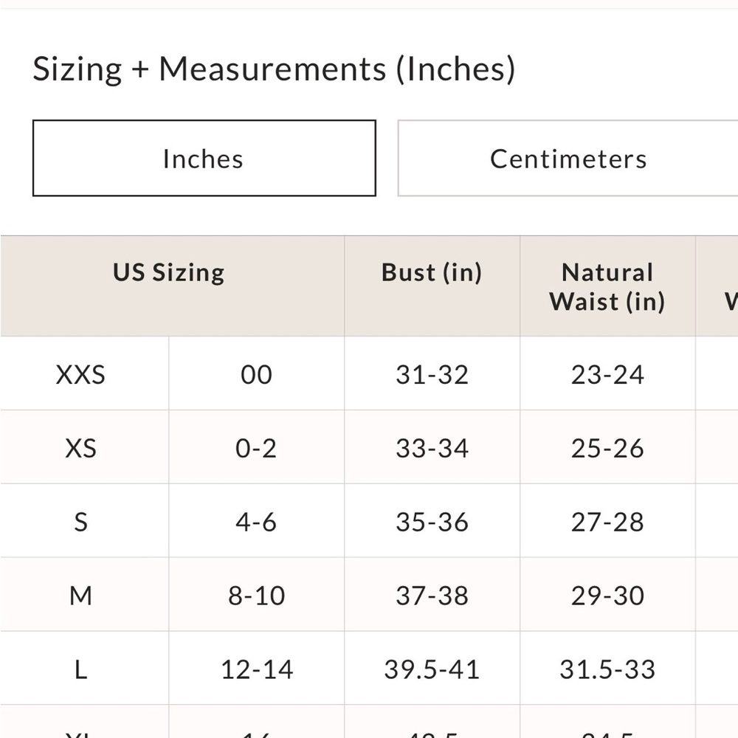
Task: Click the 23-24 natural waist cell
Action: tap(607, 375)
